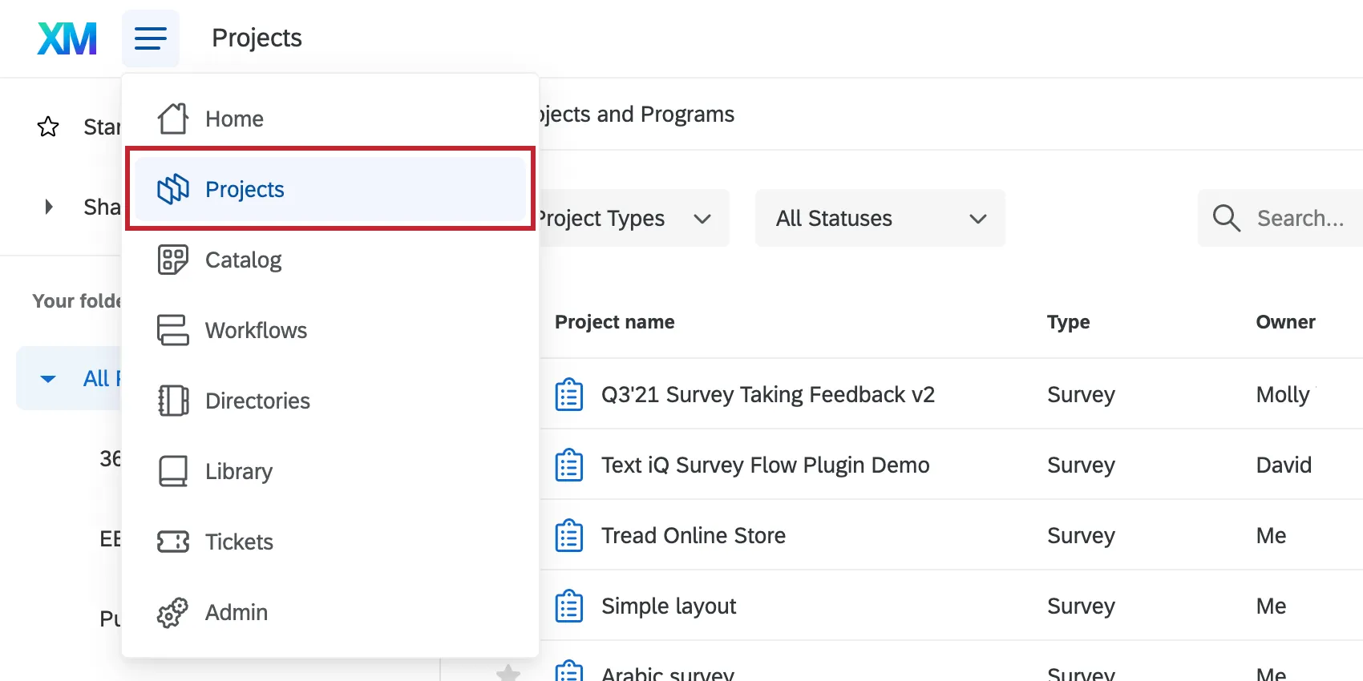Click the Admin gears icon
Viewport: 1363px width, 681px height.
tap(172, 613)
